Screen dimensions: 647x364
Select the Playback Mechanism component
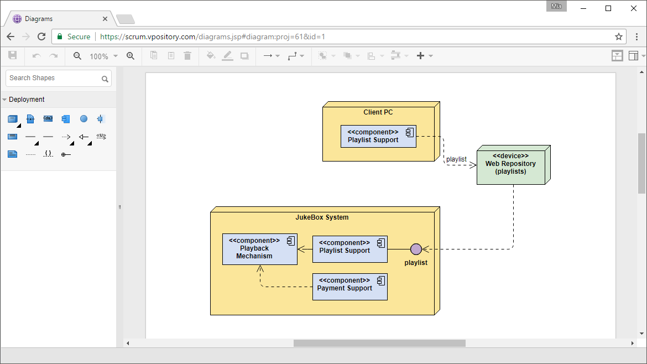coord(259,249)
